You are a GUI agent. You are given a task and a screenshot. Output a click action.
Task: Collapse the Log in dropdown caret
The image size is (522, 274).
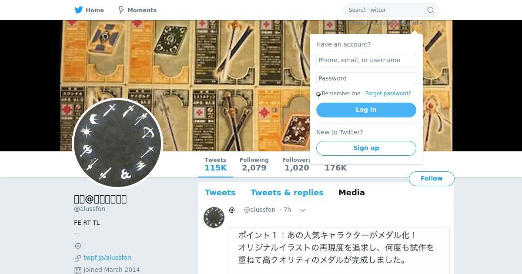coord(421,23)
